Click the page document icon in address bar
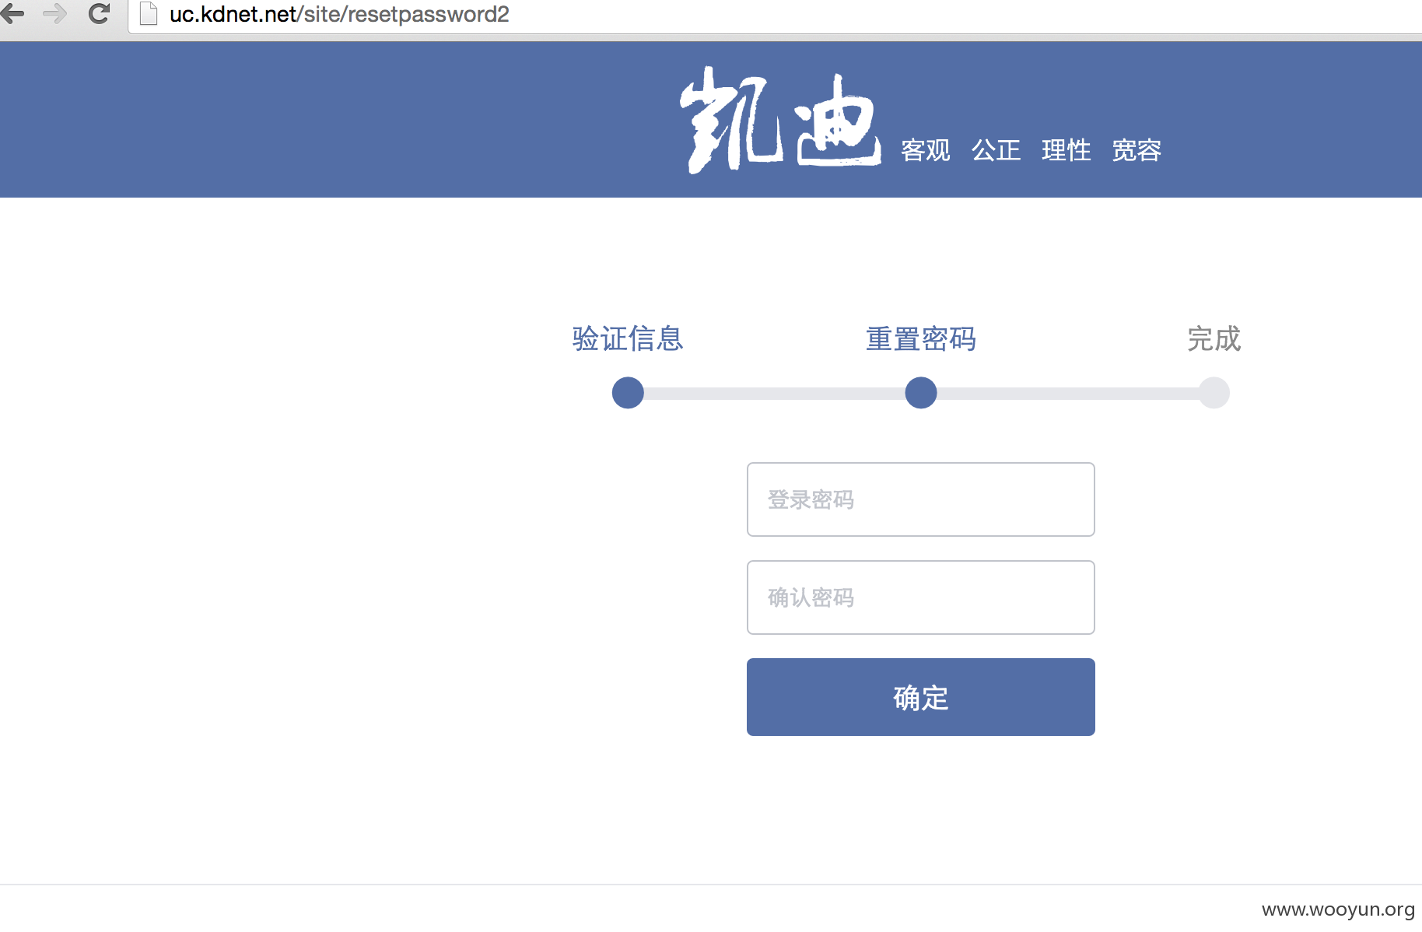 [x=149, y=14]
